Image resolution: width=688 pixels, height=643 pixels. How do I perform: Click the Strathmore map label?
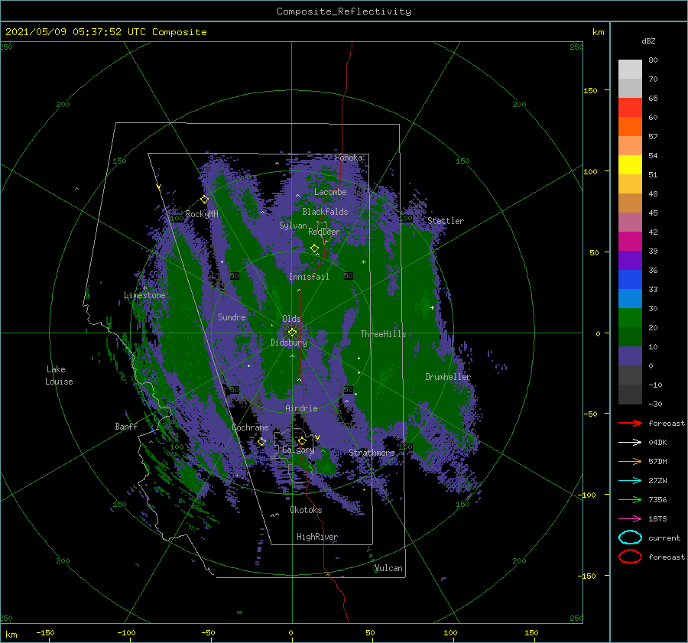[372, 453]
